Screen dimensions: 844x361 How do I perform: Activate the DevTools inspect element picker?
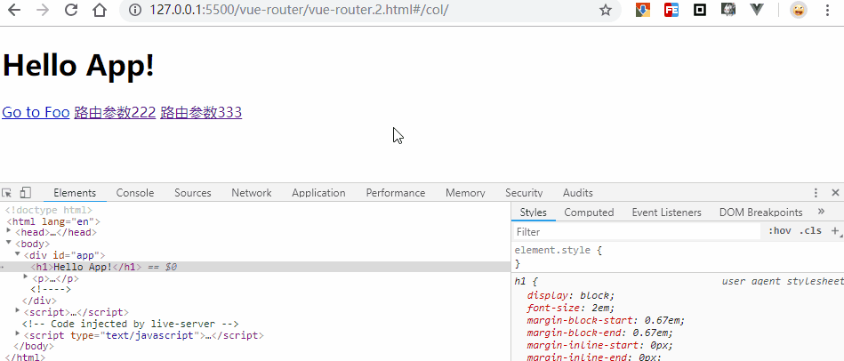(7, 193)
